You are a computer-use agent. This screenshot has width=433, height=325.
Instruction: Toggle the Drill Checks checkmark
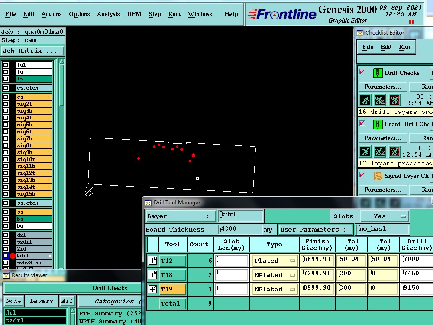coord(362,72)
